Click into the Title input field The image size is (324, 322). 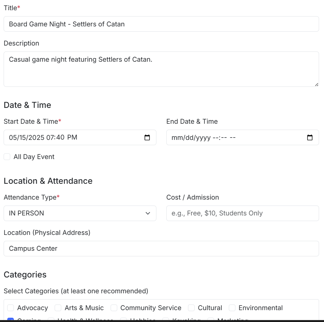pyautogui.click(x=161, y=24)
